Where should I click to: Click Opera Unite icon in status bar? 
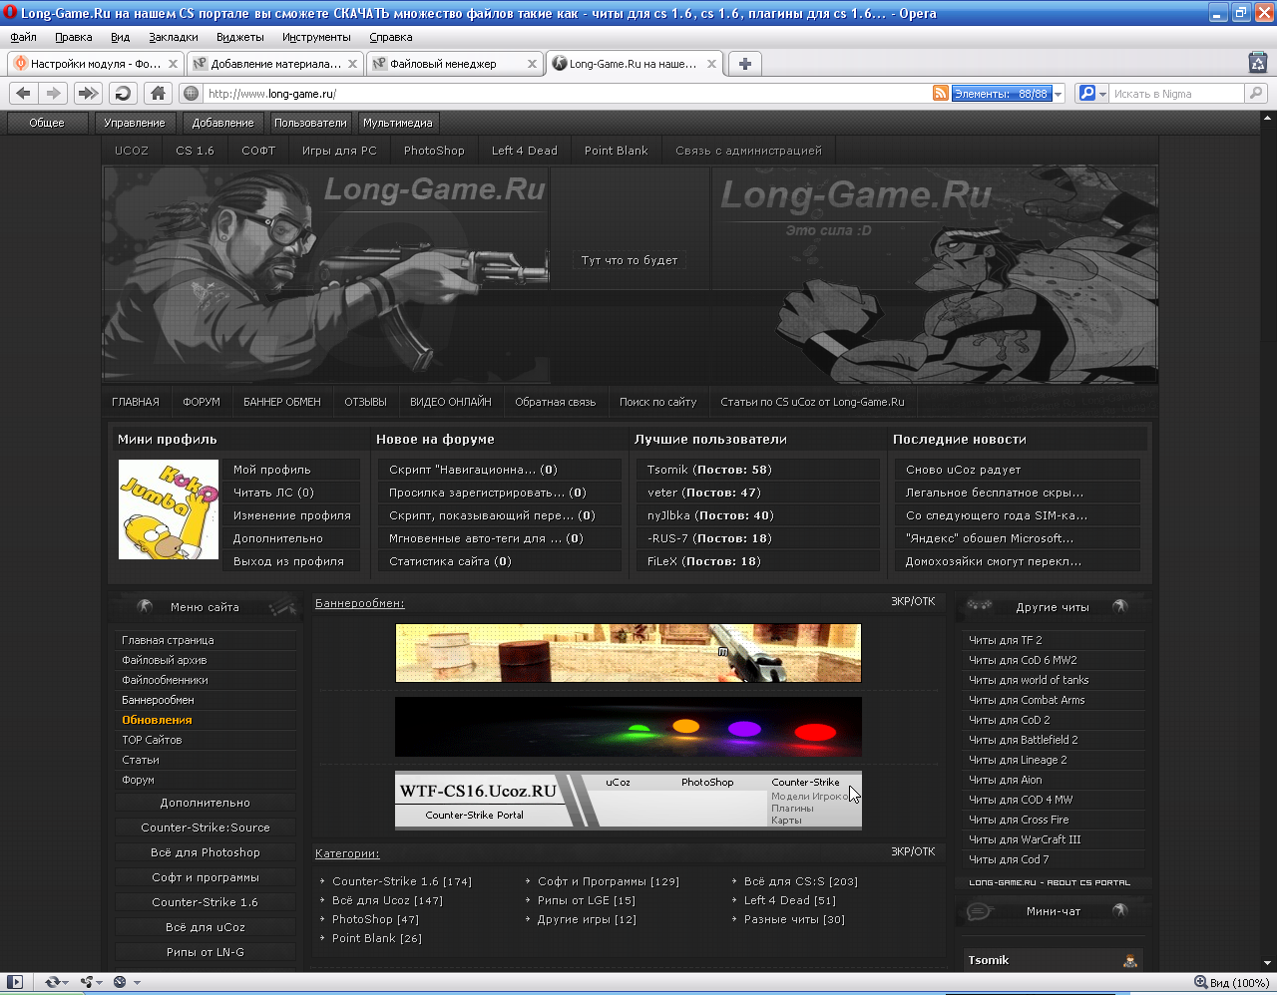tap(87, 982)
